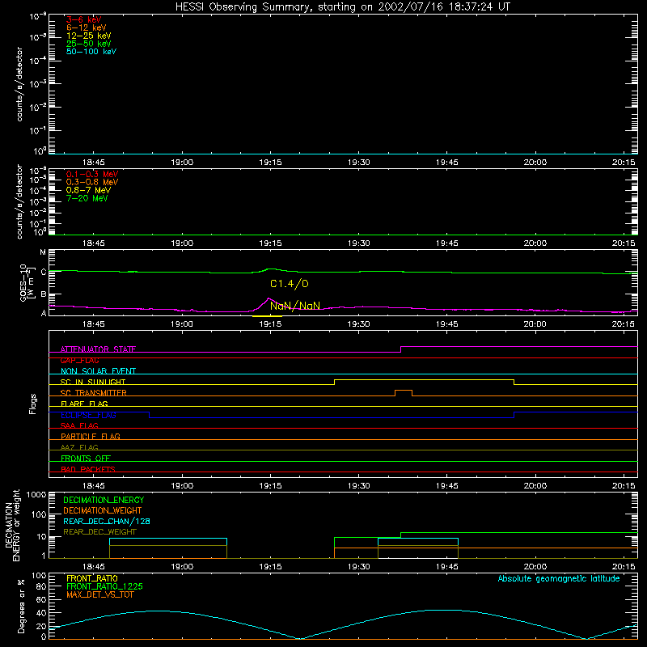Click the AAZ_FLAG label
This screenshot has width=647, height=647.
pos(79,447)
